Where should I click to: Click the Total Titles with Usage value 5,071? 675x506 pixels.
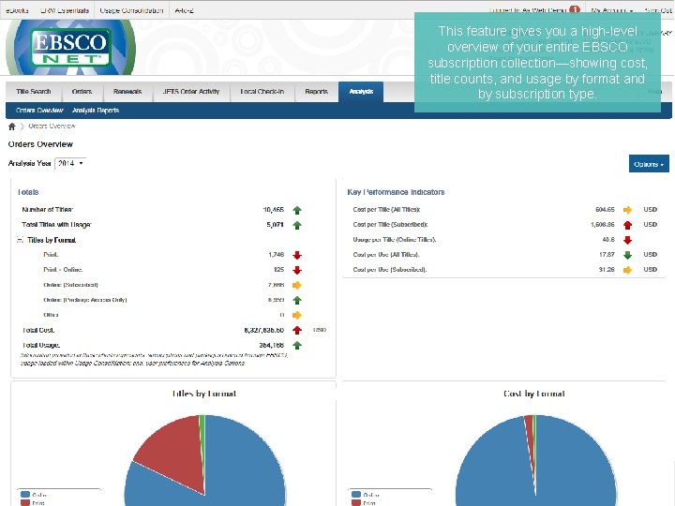(x=275, y=225)
